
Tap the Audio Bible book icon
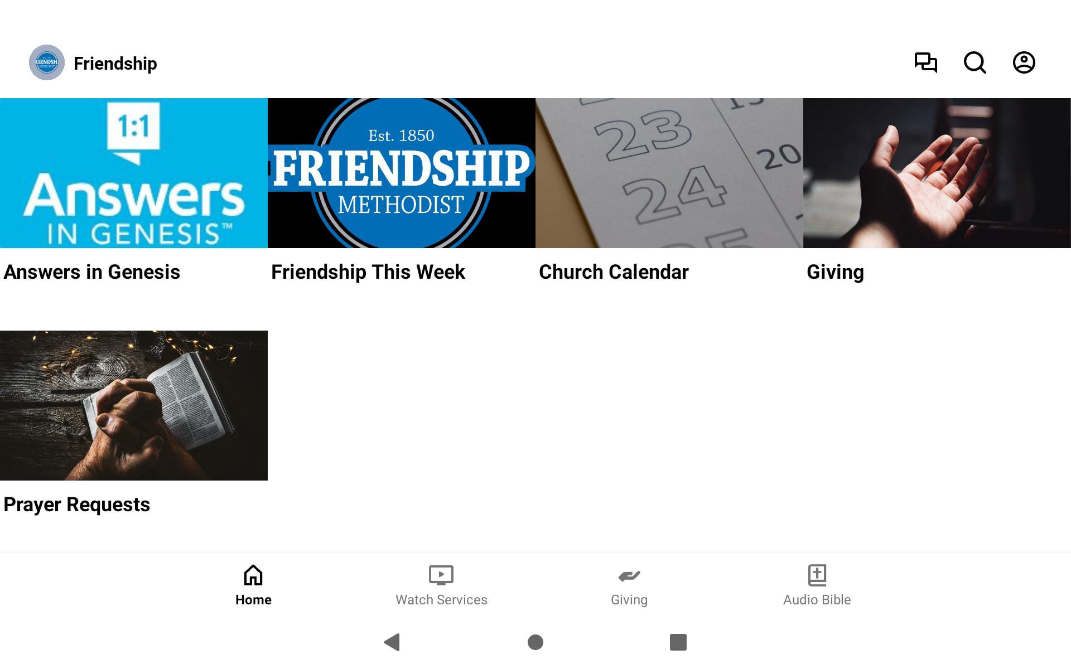click(817, 575)
